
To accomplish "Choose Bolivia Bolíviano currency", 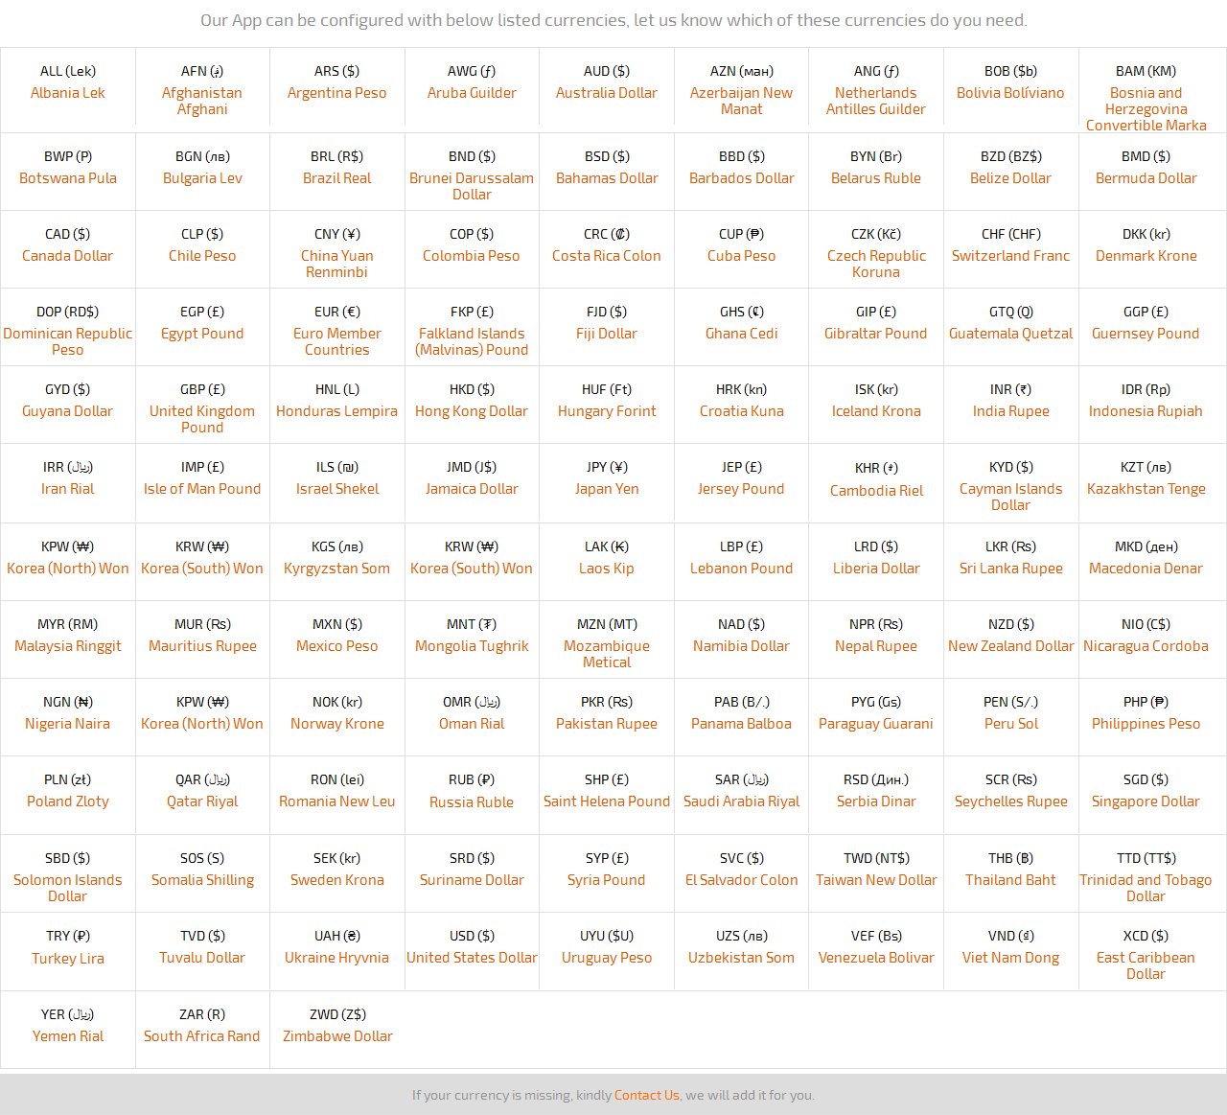I will 1010,93.
